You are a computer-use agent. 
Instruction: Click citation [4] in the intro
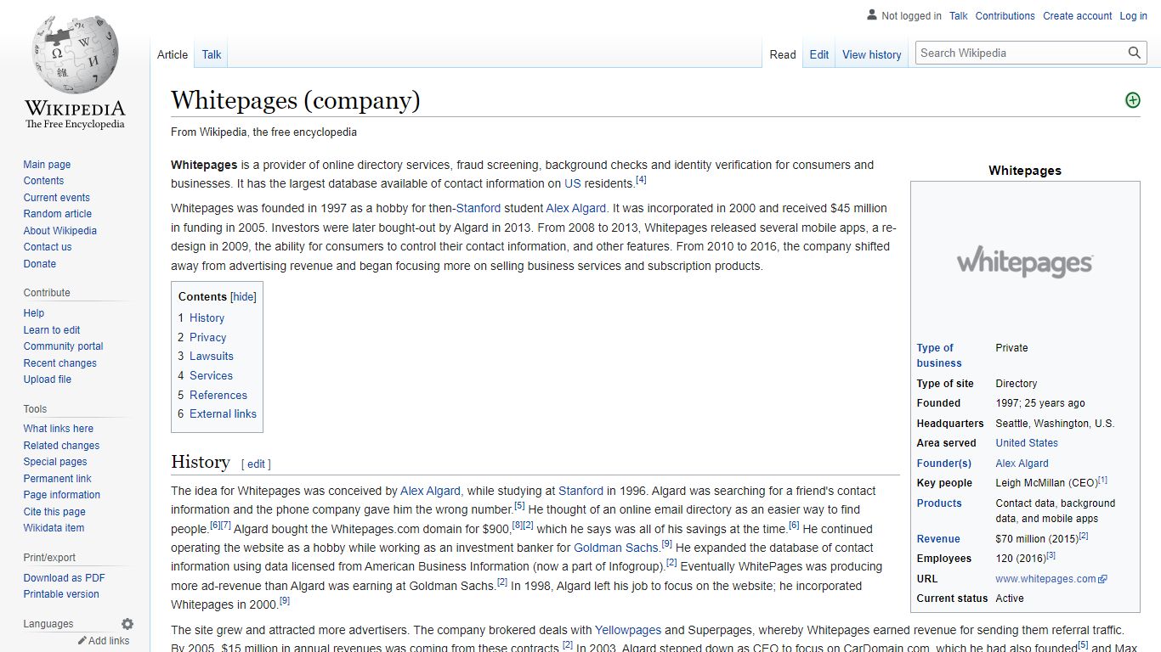[x=641, y=180]
